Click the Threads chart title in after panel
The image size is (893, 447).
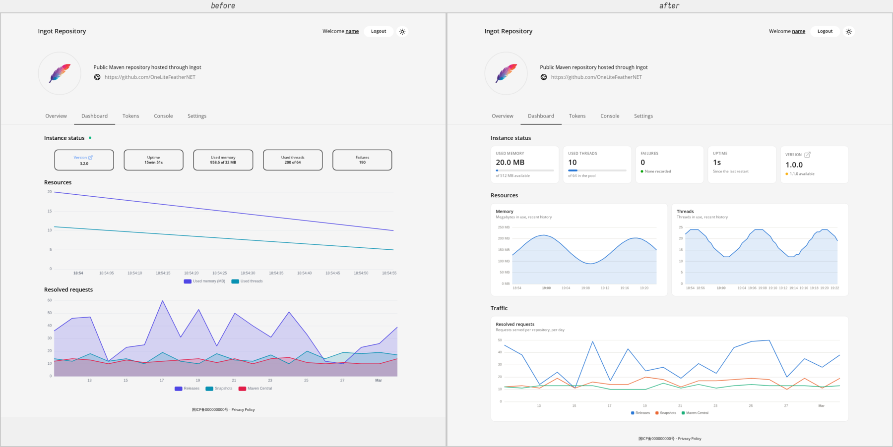pos(685,212)
